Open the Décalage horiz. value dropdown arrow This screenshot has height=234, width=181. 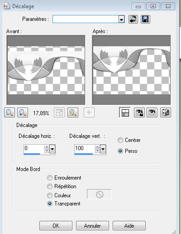(52, 149)
